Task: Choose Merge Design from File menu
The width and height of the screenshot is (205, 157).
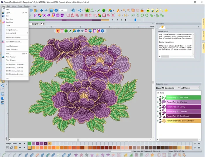Action: coord(12,30)
